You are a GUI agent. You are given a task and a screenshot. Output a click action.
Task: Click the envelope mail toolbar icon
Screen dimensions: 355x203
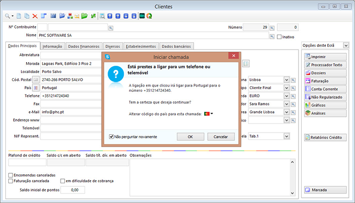(77, 16)
